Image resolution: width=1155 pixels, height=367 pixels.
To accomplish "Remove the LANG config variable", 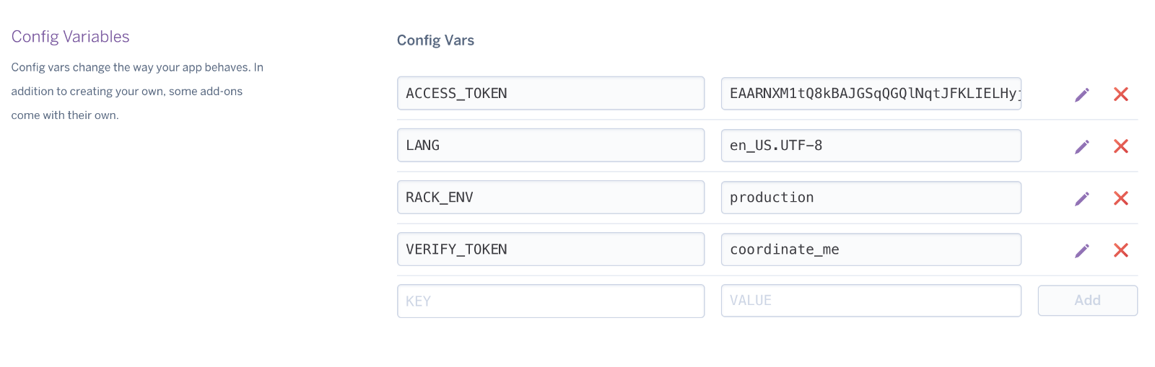I will pyautogui.click(x=1120, y=146).
